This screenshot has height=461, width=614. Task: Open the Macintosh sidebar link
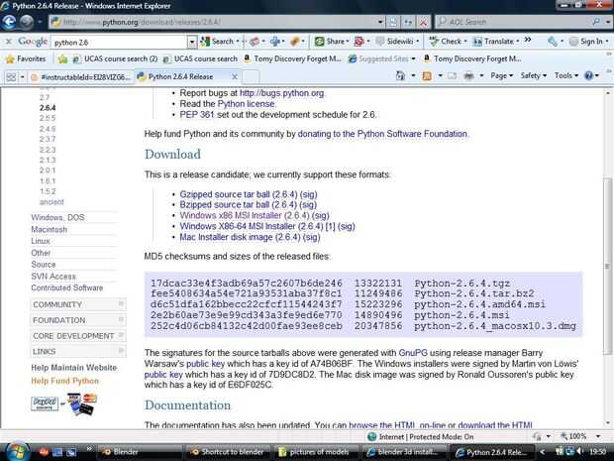[x=49, y=229]
